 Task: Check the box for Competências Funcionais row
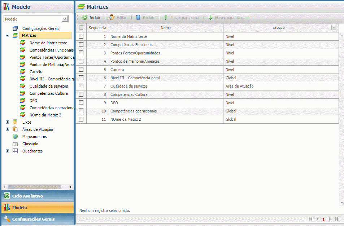pyautogui.click(x=81, y=45)
